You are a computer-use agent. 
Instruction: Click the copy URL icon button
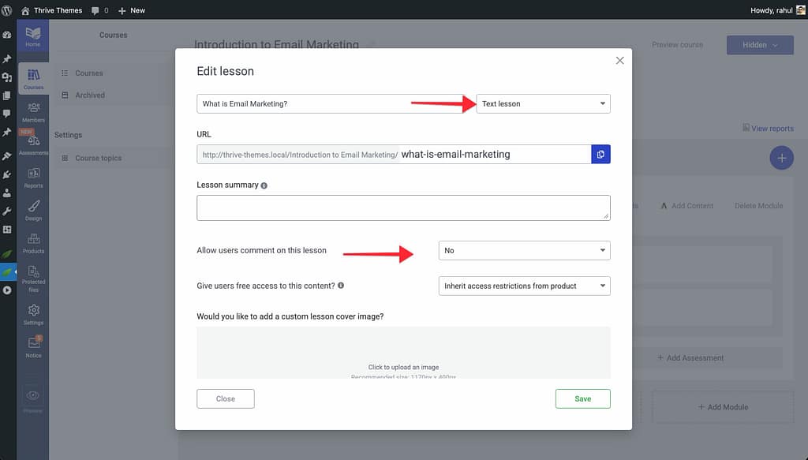point(600,155)
